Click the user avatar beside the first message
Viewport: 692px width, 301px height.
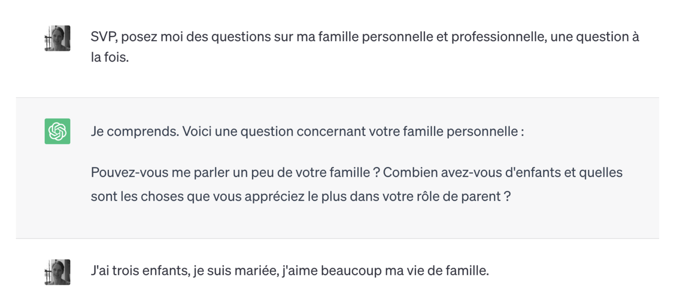point(57,38)
